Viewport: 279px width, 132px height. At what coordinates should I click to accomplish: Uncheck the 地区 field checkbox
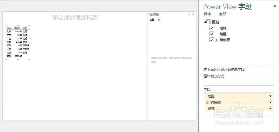click(212, 34)
